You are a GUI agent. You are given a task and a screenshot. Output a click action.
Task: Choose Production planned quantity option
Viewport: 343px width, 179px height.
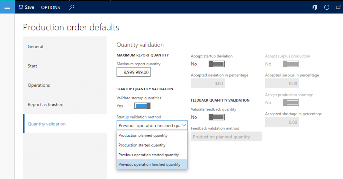pos(152,136)
